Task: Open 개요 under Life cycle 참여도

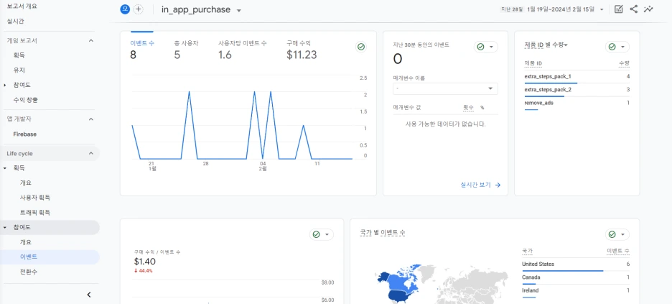Action: pos(26,242)
